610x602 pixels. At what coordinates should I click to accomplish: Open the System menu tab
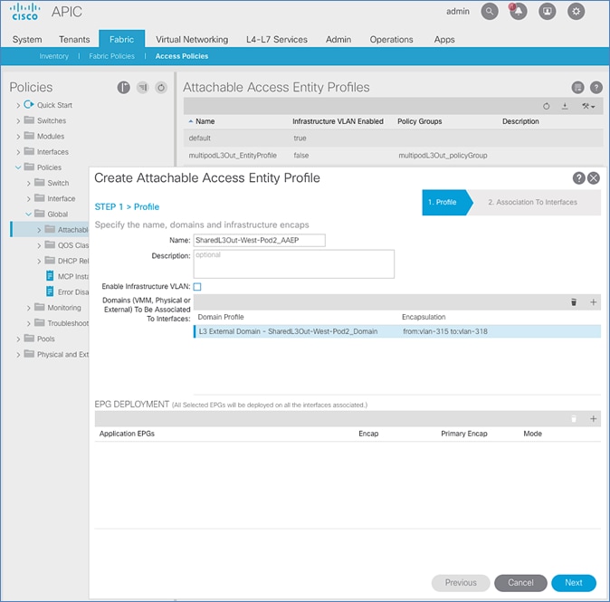(27, 39)
